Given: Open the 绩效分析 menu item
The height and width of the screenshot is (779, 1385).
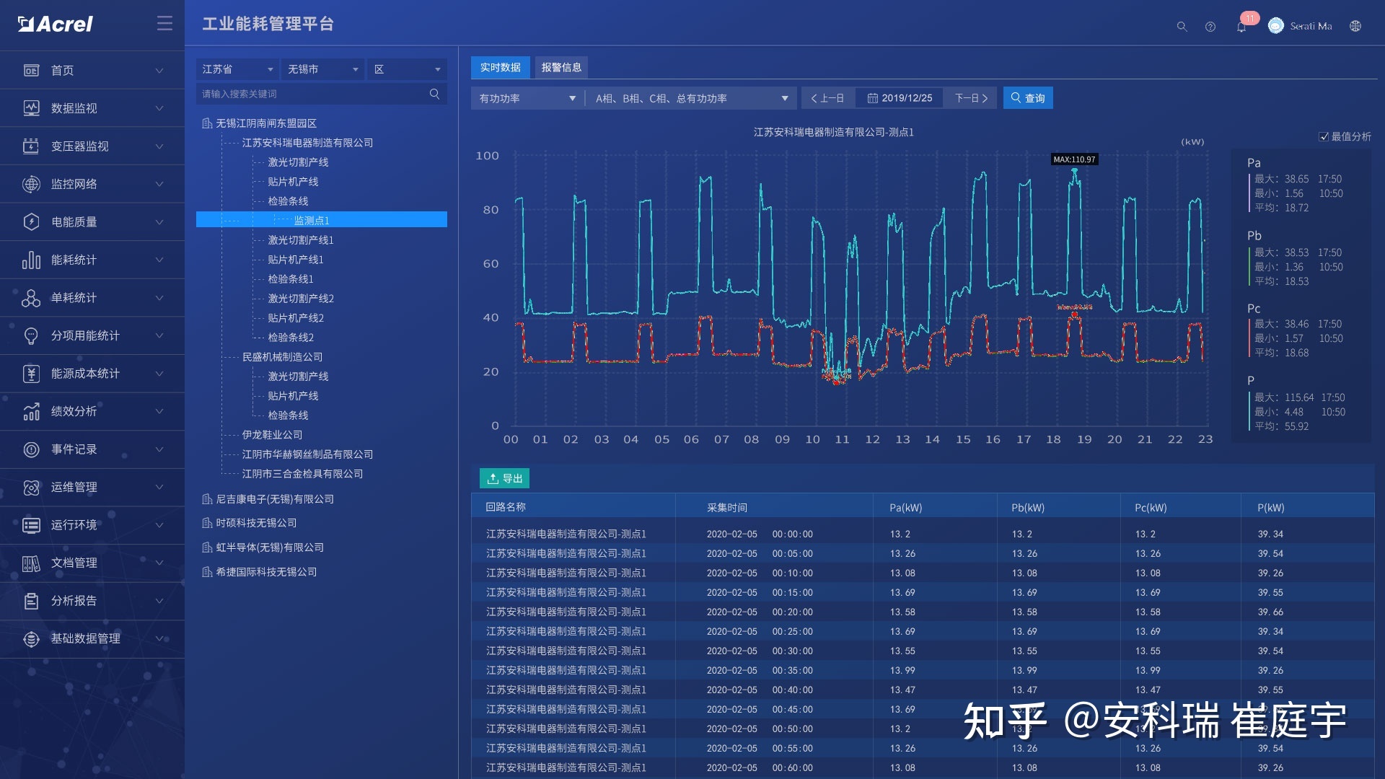Looking at the screenshot, I should (92, 411).
